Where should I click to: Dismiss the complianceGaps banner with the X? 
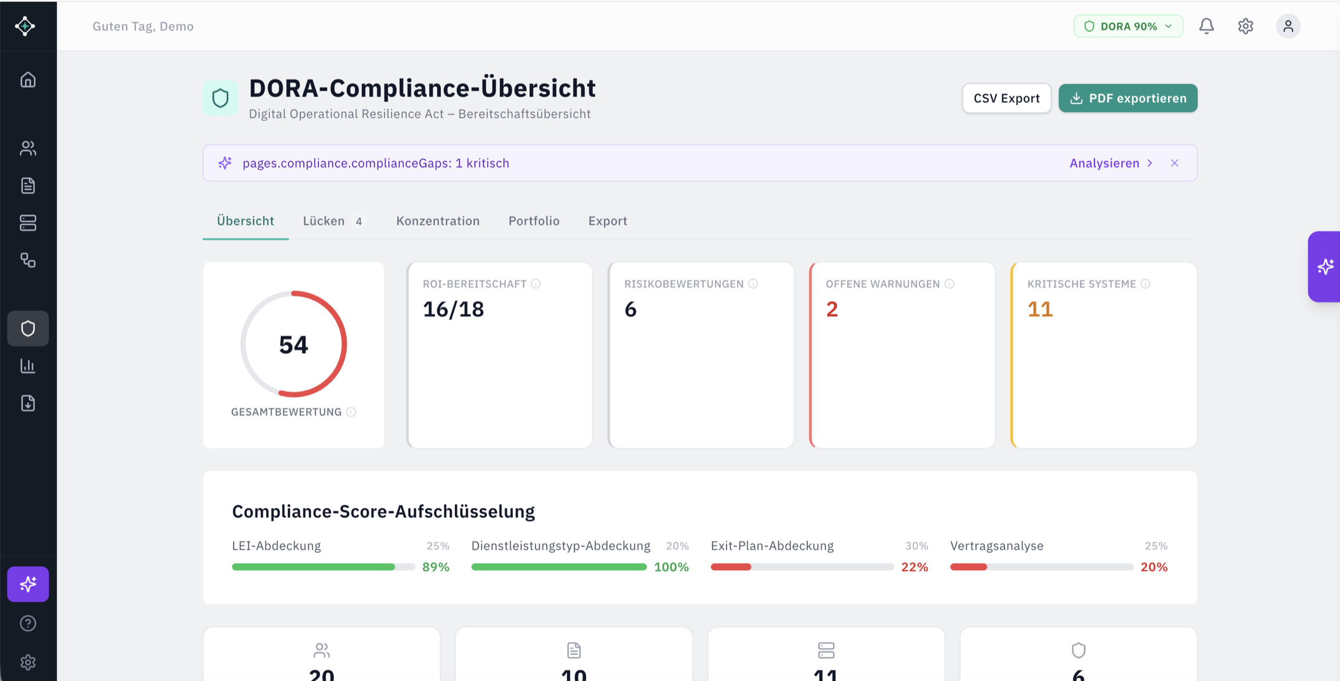1175,163
